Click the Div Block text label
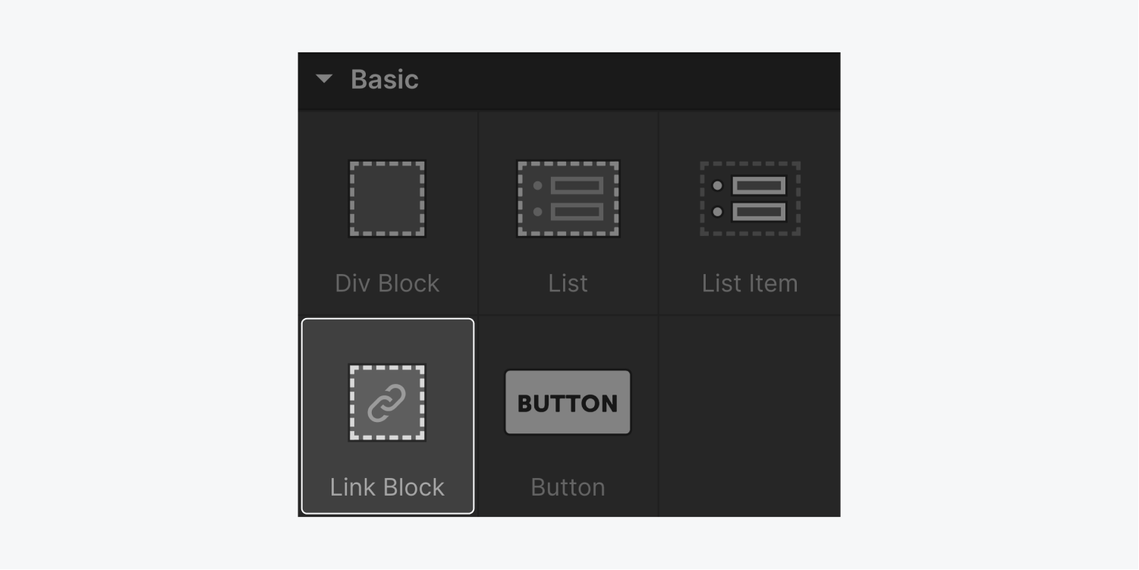The width and height of the screenshot is (1139, 570). coord(387,283)
